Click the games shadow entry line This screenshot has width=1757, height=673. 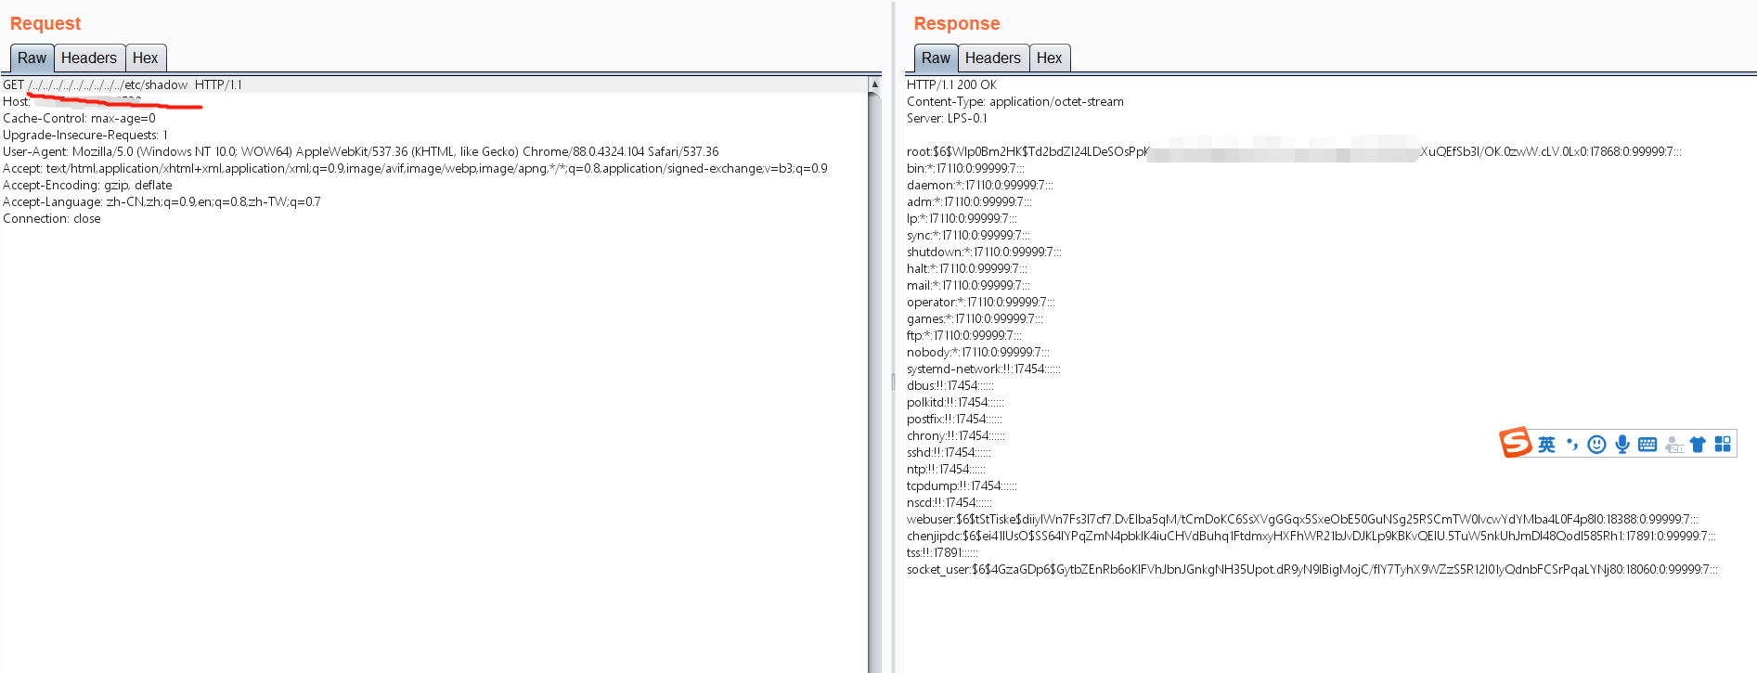click(975, 318)
